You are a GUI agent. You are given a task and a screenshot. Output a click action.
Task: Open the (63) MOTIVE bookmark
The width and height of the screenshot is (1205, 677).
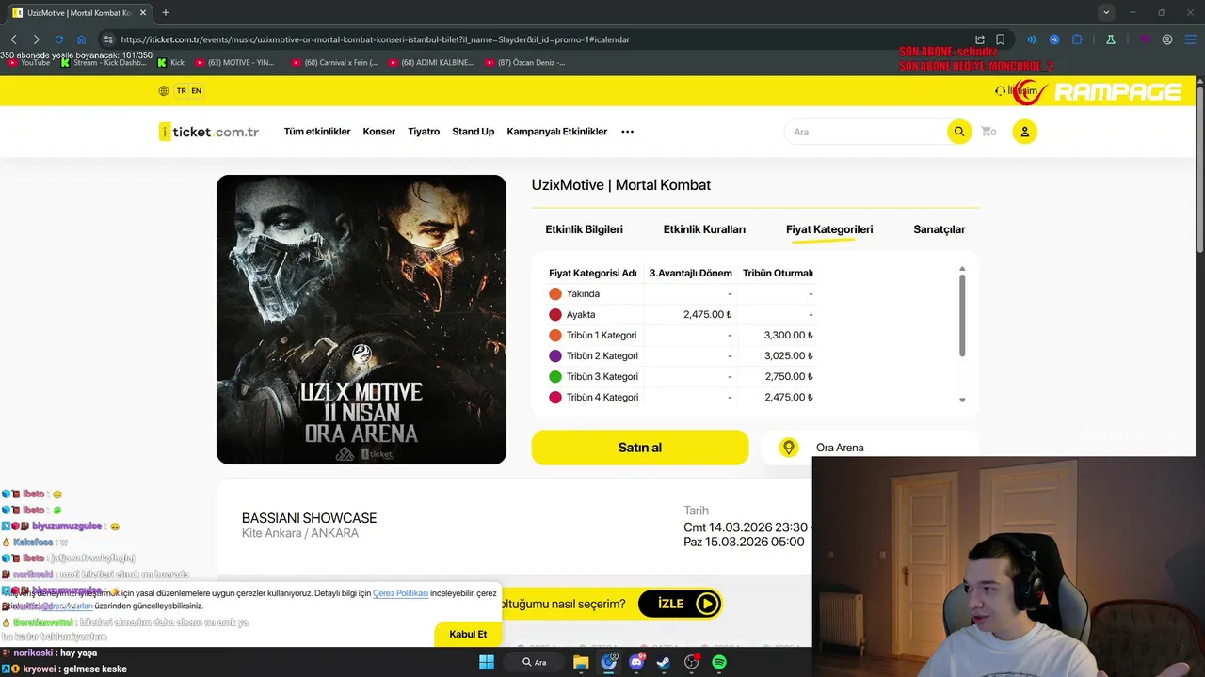[234, 63]
